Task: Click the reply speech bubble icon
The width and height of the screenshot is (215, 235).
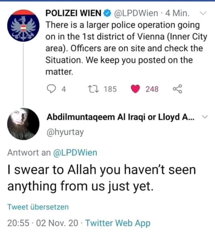Action: [x=51, y=89]
